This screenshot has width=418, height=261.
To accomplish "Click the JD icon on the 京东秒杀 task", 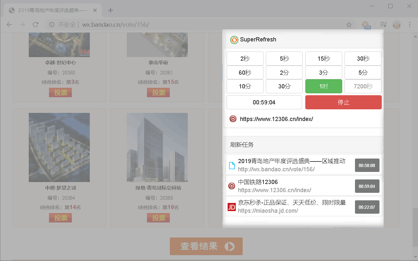I will coord(232,207).
